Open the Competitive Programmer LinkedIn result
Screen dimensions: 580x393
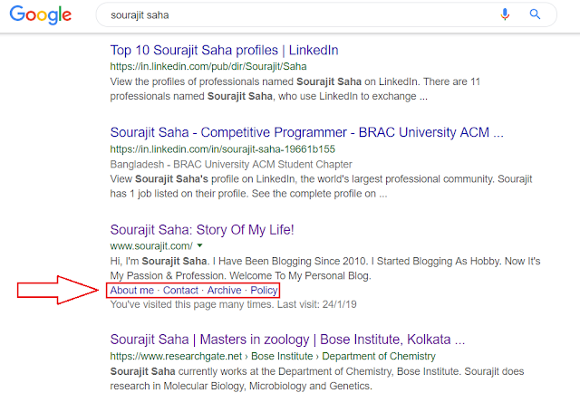306,132
